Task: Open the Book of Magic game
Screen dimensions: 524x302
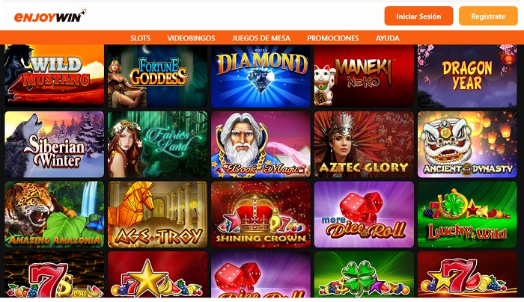Action: pos(261,144)
